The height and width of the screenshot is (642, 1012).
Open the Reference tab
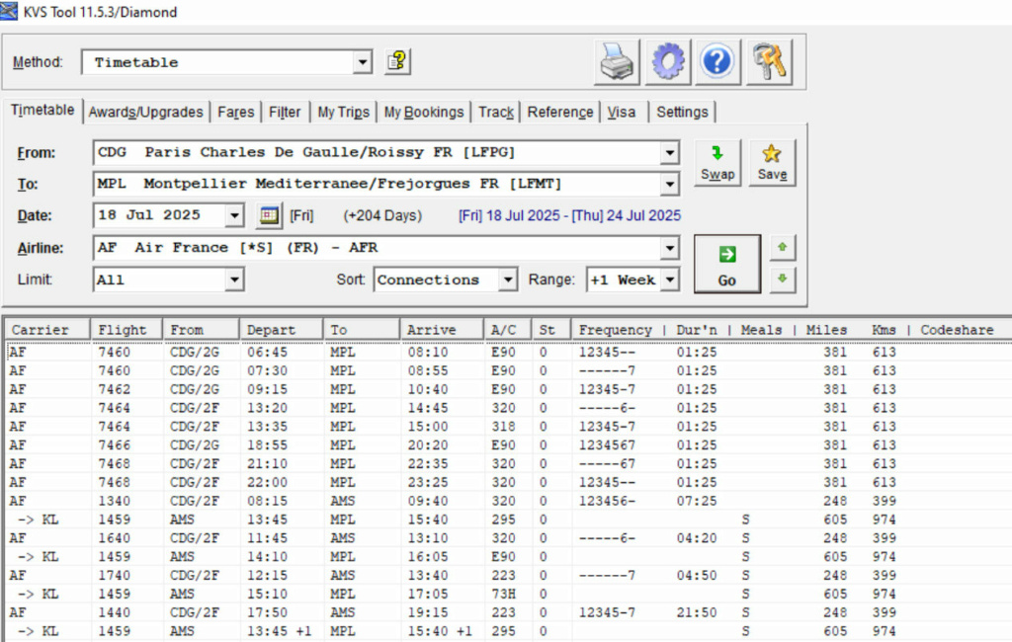(x=560, y=113)
